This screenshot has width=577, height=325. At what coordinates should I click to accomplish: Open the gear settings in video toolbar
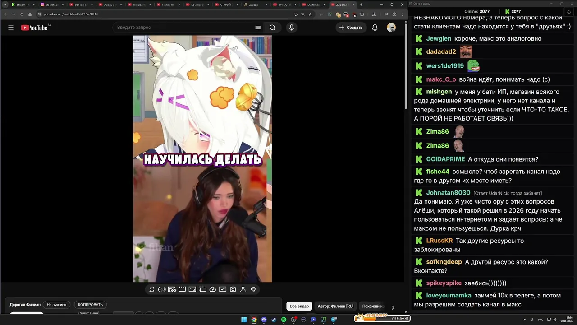click(x=253, y=289)
